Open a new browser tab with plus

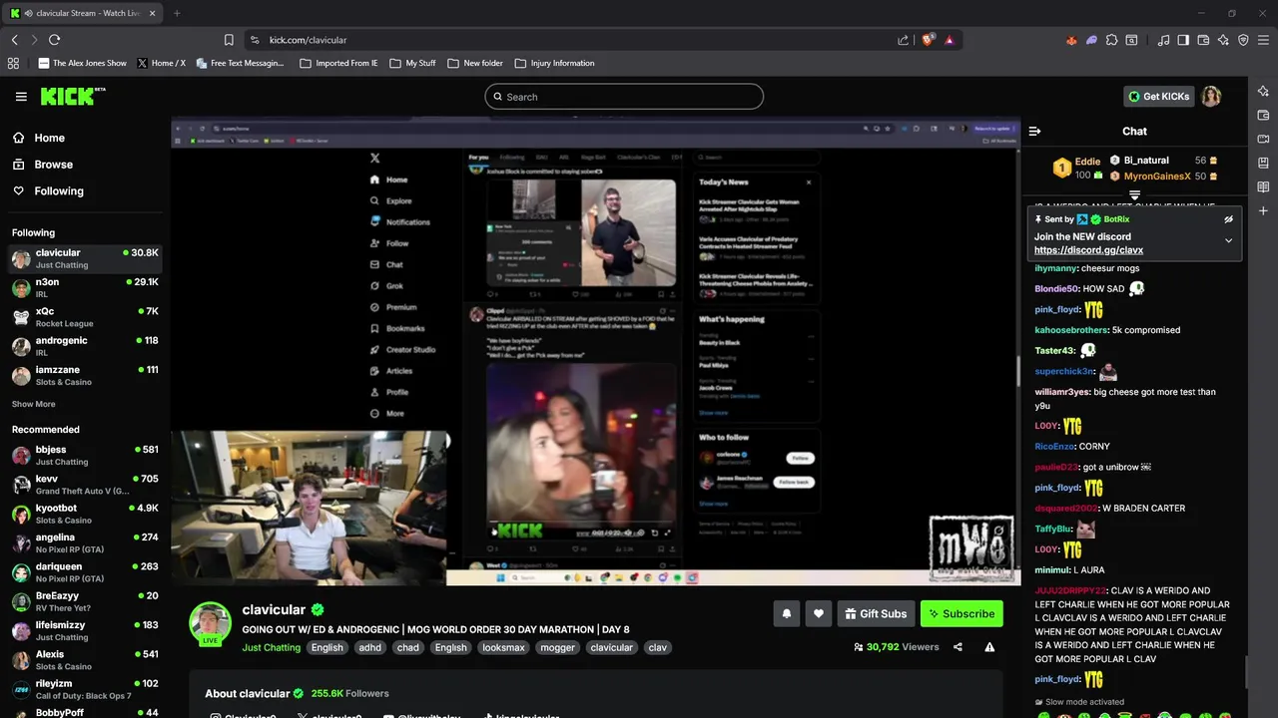[x=177, y=13]
